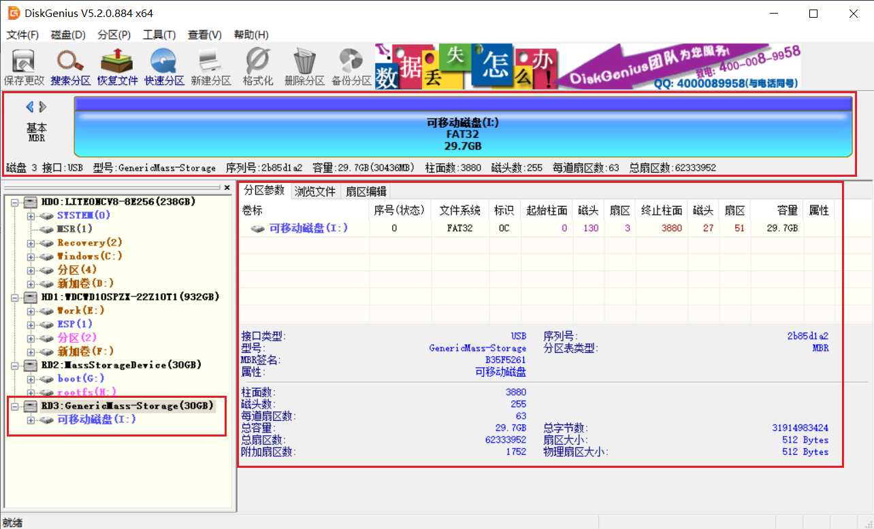
Task: Expand the ESP(1) partition node
Action: coord(31,324)
